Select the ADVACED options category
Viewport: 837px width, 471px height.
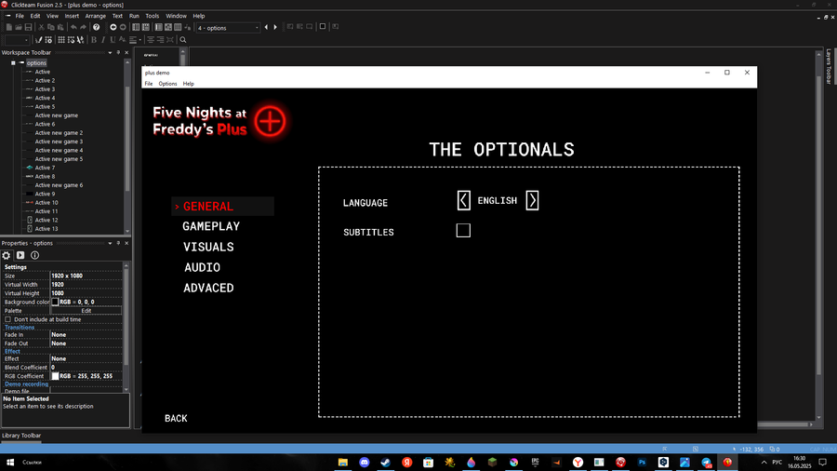(x=208, y=289)
